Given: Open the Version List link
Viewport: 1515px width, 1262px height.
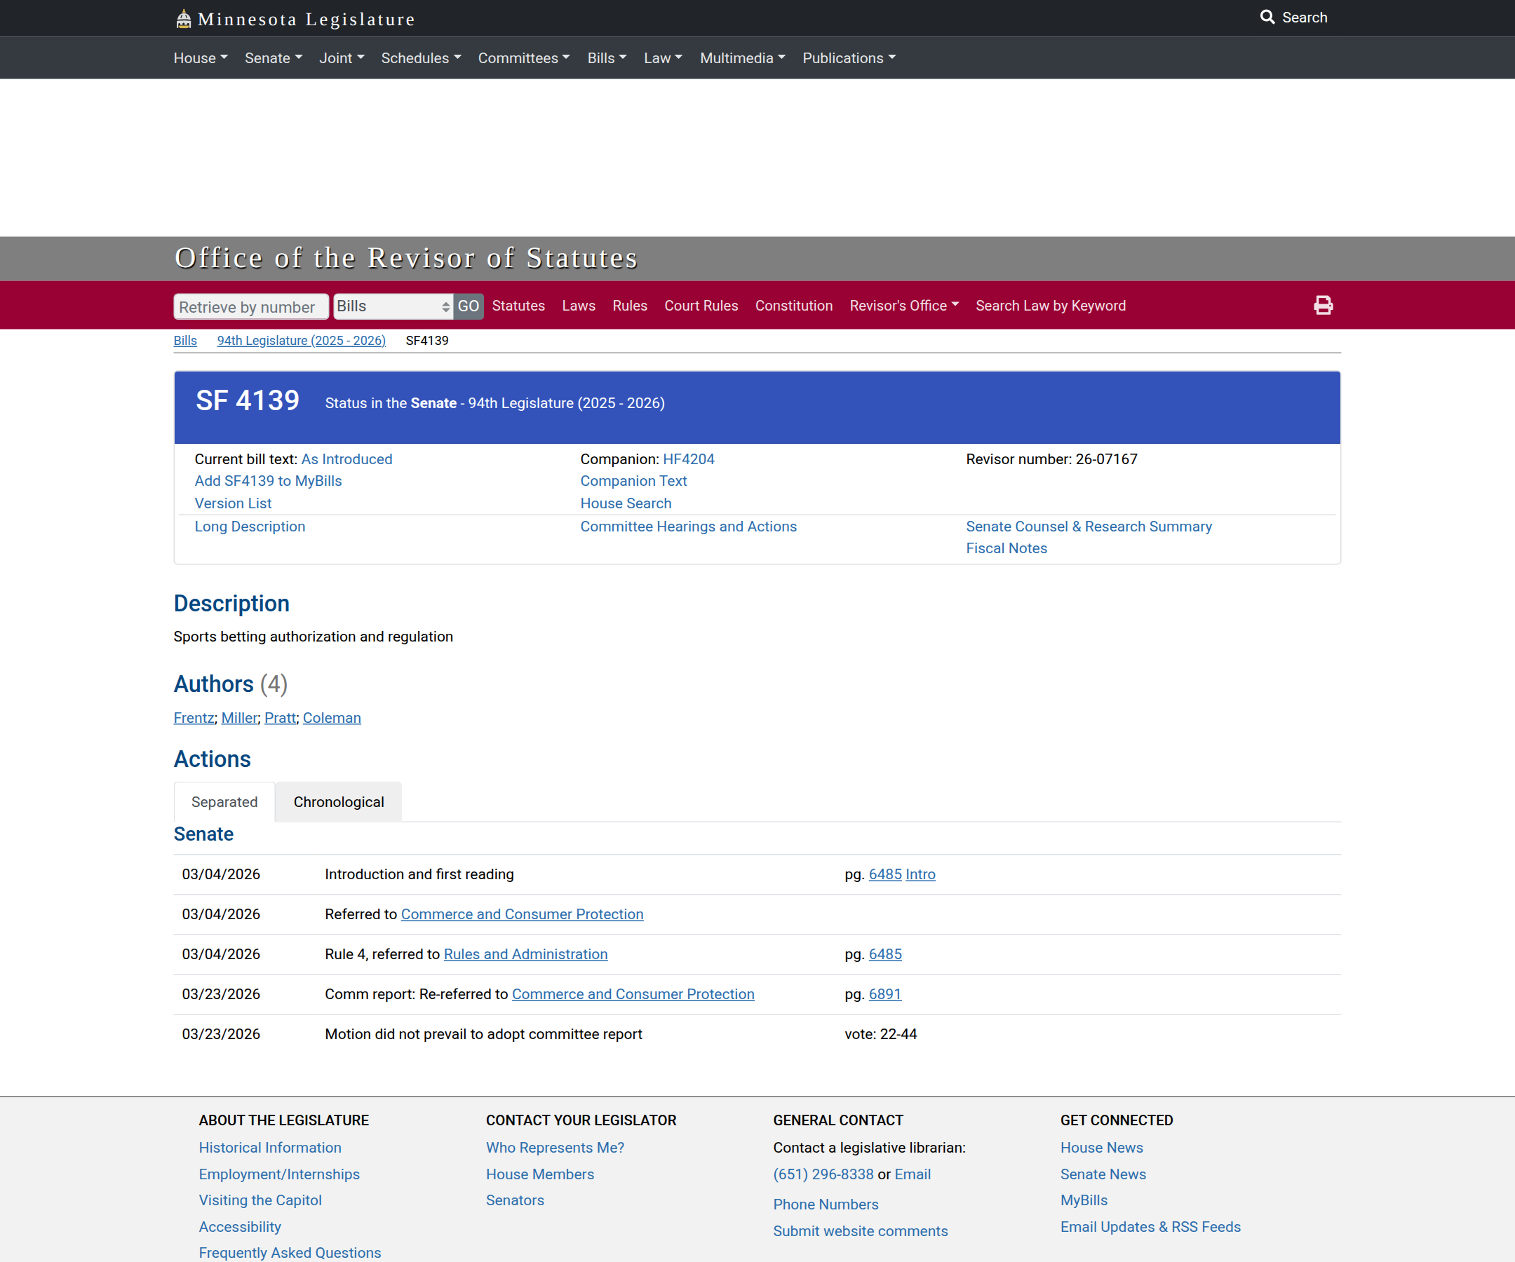Looking at the screenshot, I should [233, 503].
